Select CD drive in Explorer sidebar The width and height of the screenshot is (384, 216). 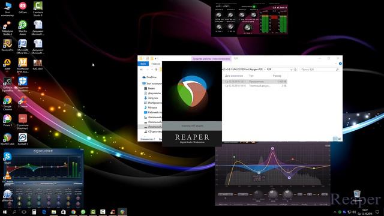pyautogui.click(x=153, y=131)
